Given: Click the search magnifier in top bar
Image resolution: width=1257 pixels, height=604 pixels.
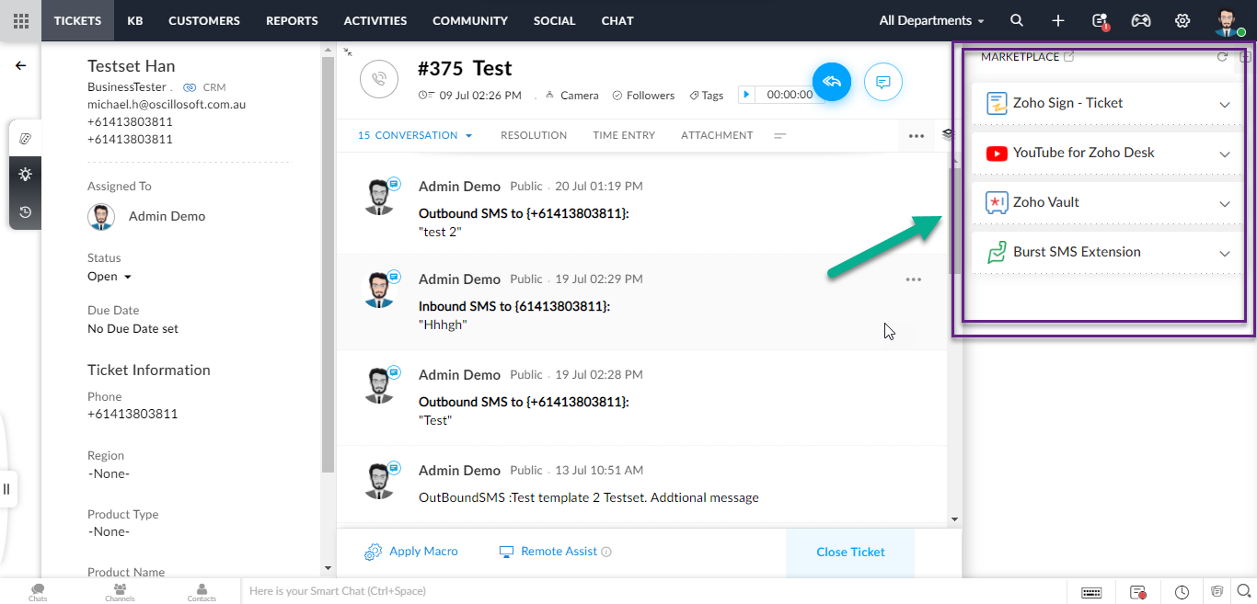Looking at the screenshot, I should pyautogui.click(x=1016, y=20).
